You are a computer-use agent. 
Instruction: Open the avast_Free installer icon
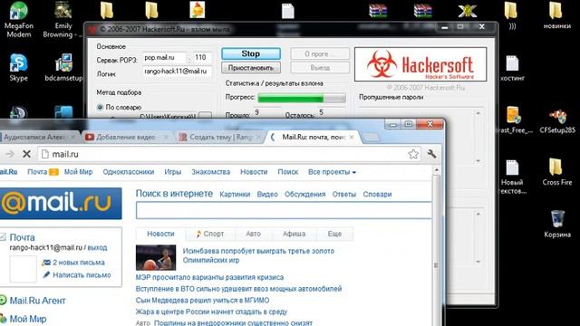[x=514, y=120]
